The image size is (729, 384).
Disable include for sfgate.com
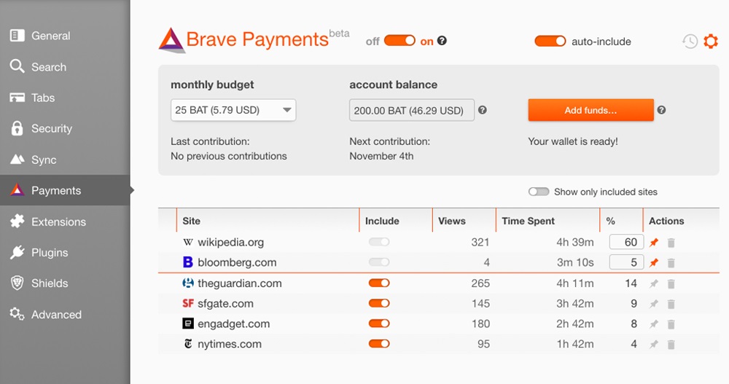(379, 303)
